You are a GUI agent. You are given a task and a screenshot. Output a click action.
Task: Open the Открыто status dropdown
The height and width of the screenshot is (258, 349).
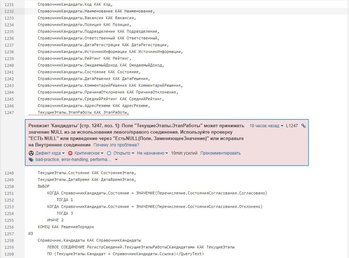(x=124, y=153)
